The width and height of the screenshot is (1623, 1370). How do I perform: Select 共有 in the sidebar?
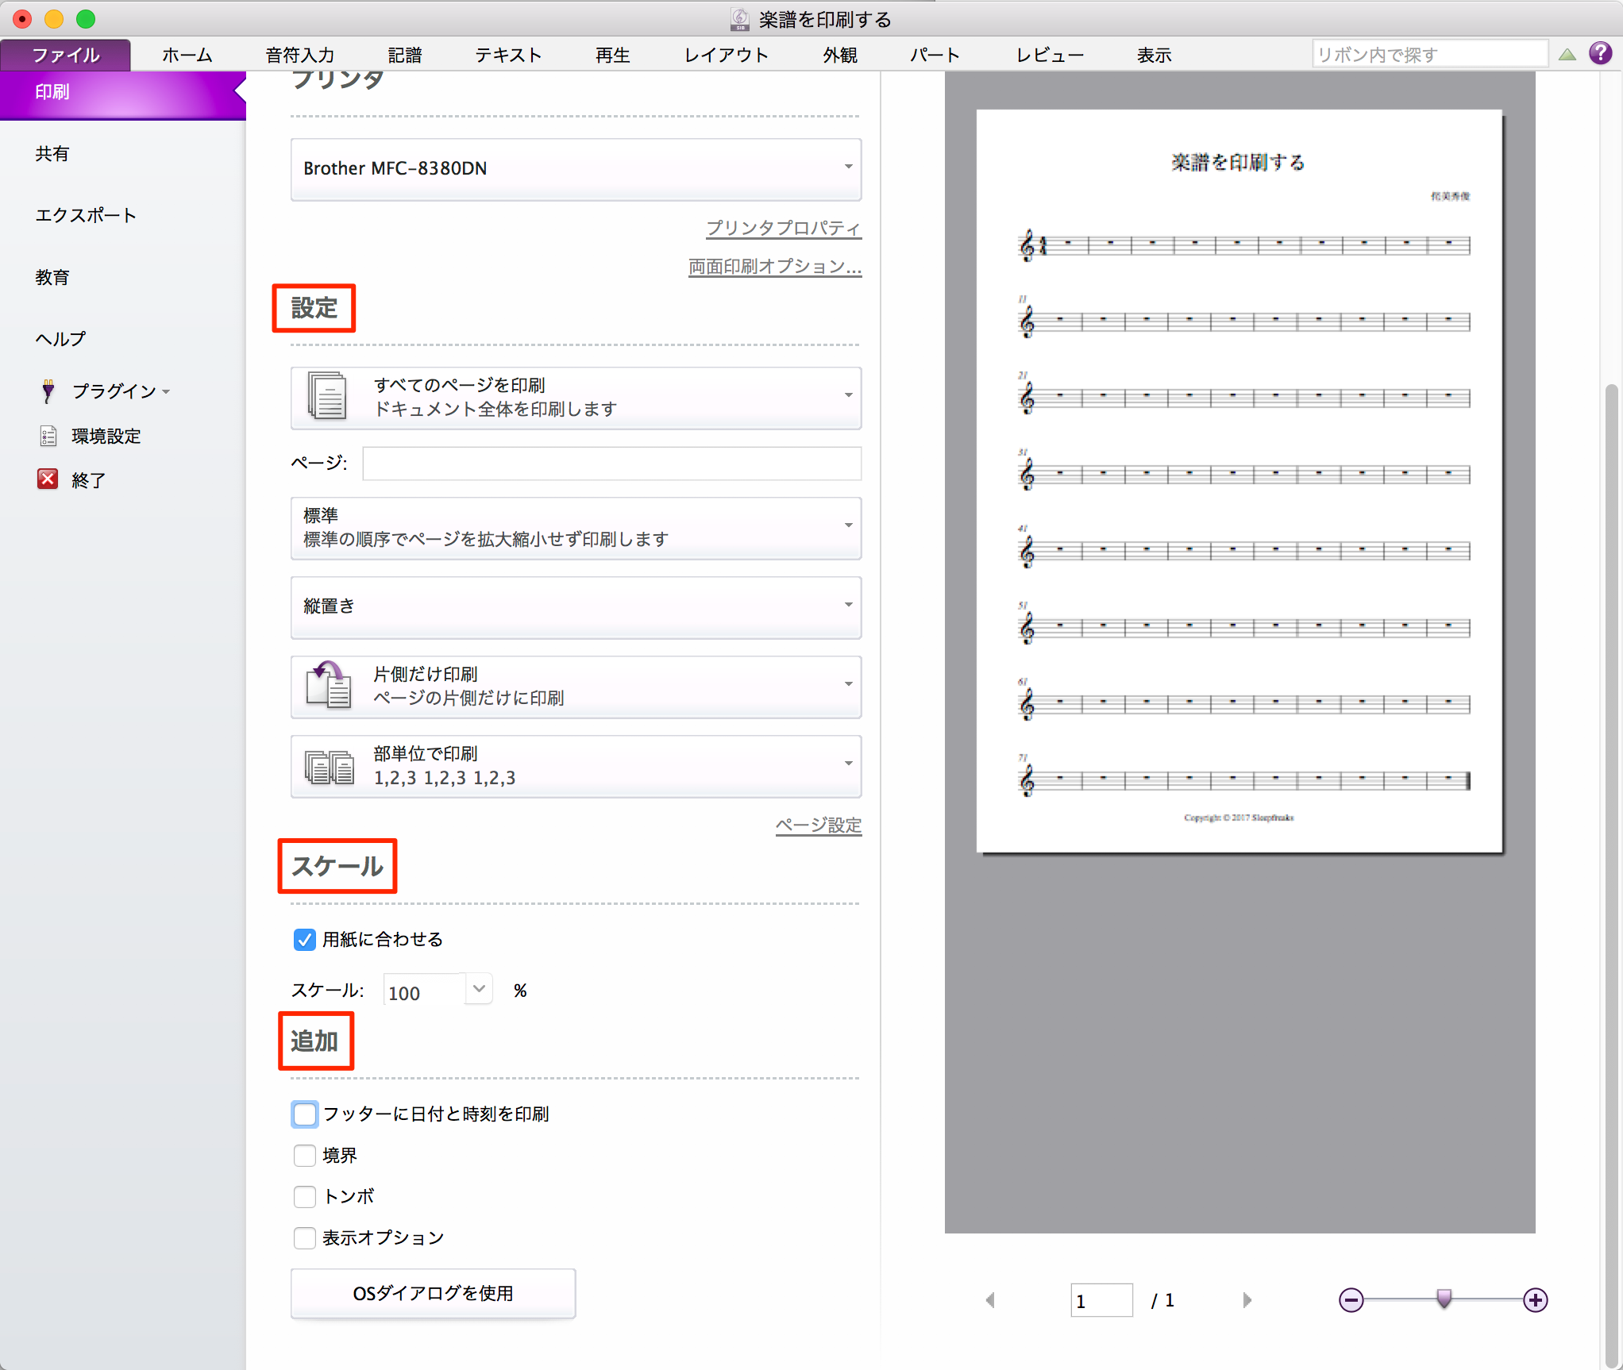pyautogui.click(x=52, y=154)
